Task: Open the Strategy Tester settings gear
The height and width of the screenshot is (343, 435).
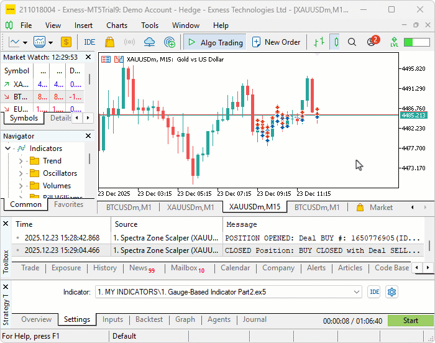Action: point(391,292)
